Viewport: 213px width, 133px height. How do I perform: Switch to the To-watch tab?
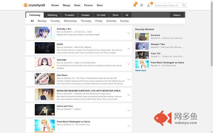click(x=70, y=15)
